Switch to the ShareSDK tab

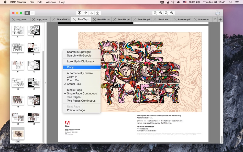(x=63, y=19)
